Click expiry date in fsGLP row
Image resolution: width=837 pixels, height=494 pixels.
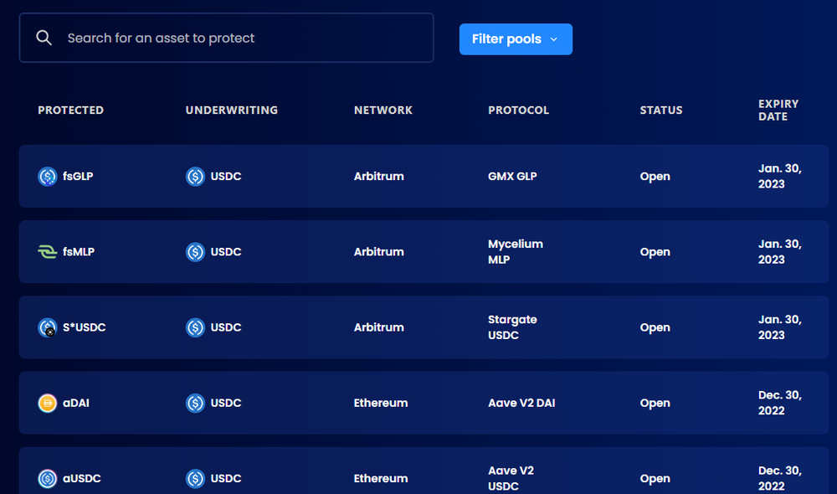pyautogui.click(x=780, y=176)
